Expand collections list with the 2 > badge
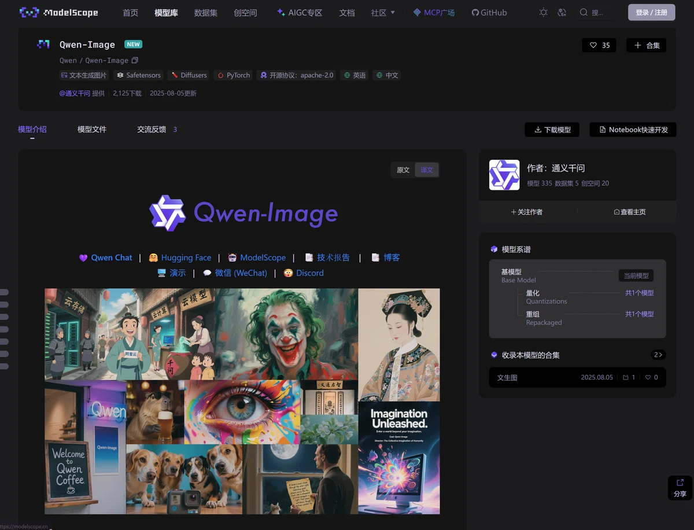The width and height of the screenshot is (694, 530). tap(658, 355)
